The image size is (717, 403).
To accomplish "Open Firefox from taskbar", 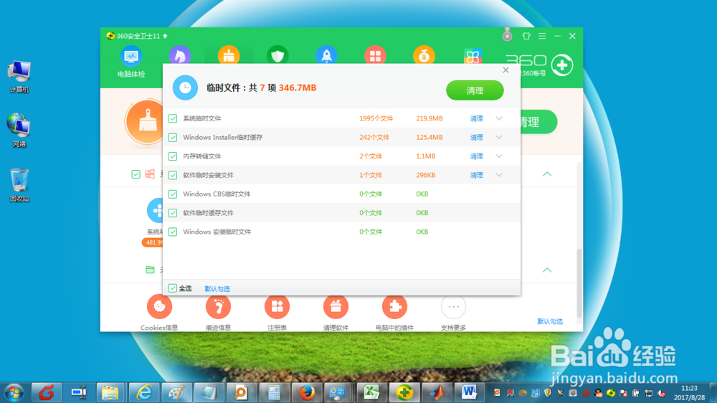I will click(306, 393).
